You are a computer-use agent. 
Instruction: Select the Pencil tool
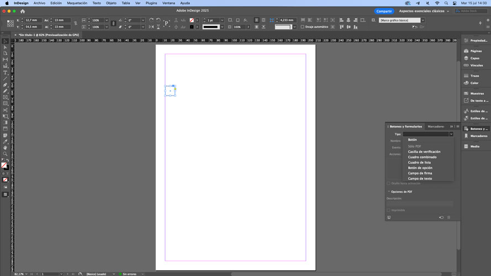[6, 91]
